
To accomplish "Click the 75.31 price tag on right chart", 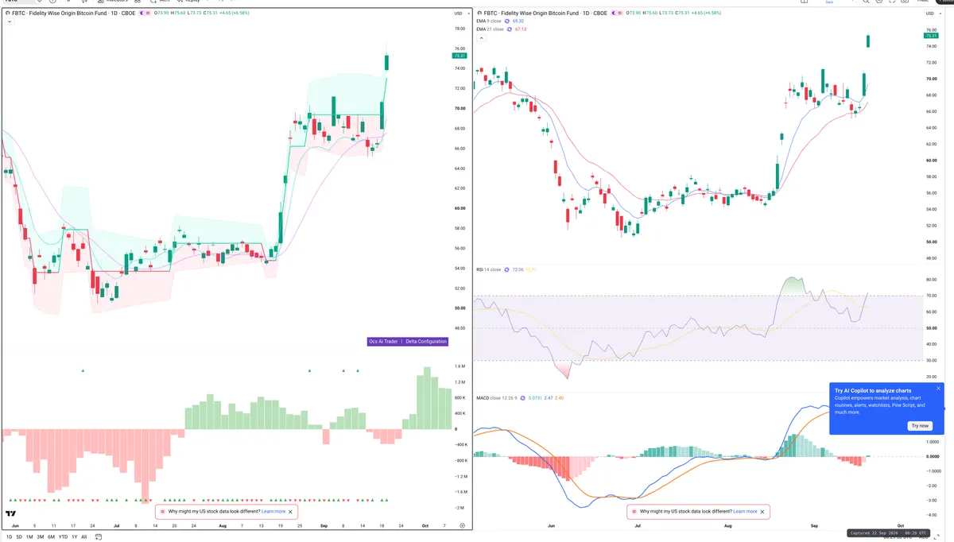I will [x=931, y=36].
